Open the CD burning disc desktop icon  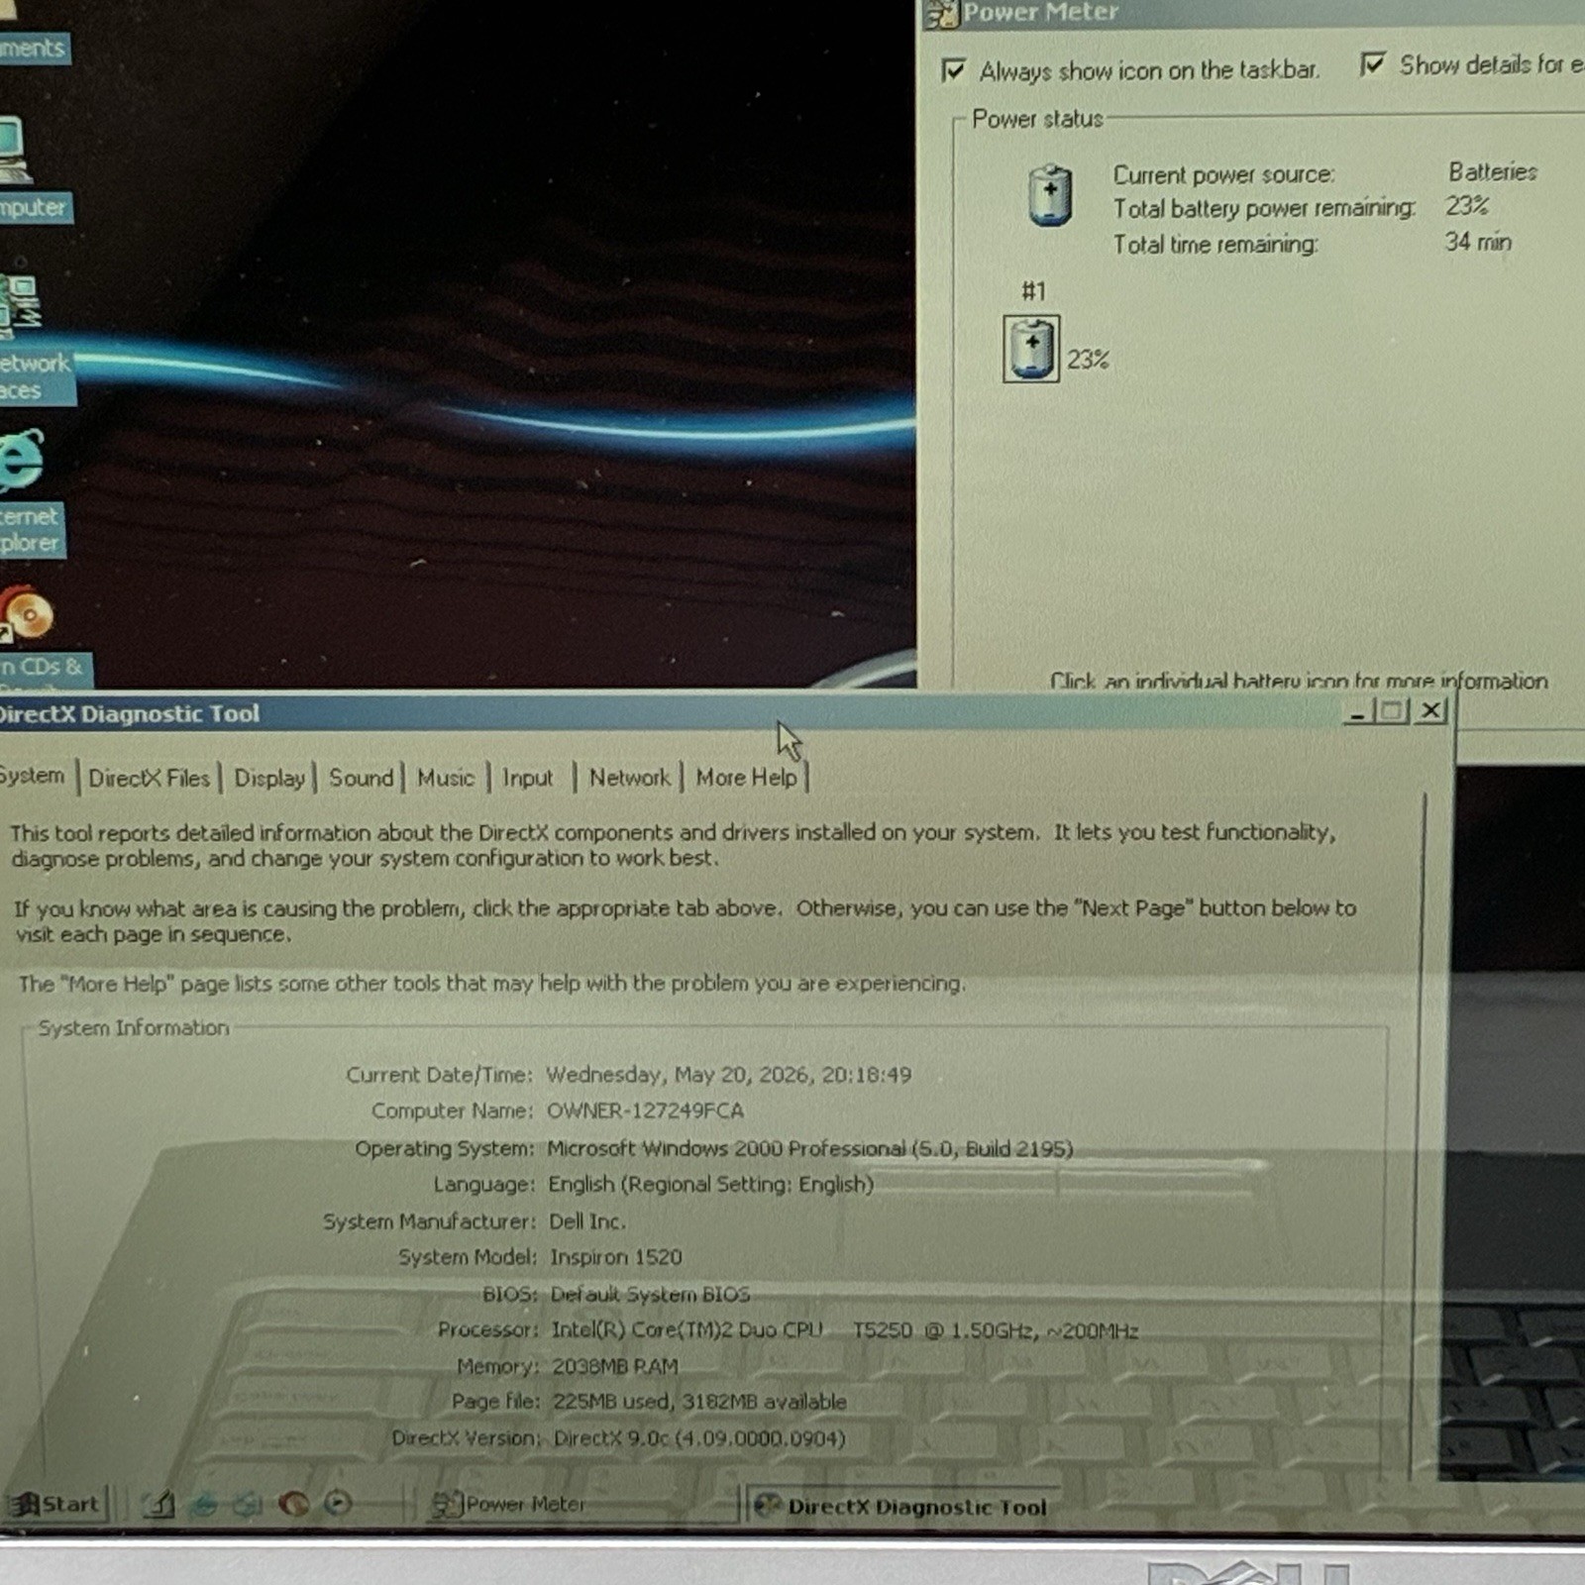click(27, 613)
